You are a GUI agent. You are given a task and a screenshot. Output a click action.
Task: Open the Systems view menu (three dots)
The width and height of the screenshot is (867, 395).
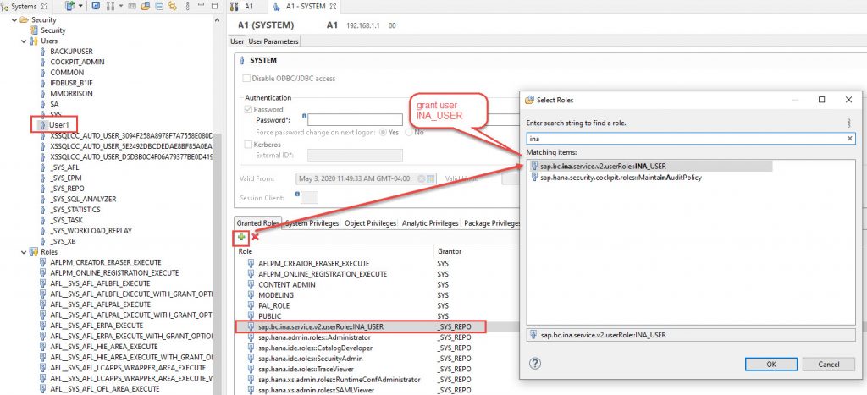188,6
